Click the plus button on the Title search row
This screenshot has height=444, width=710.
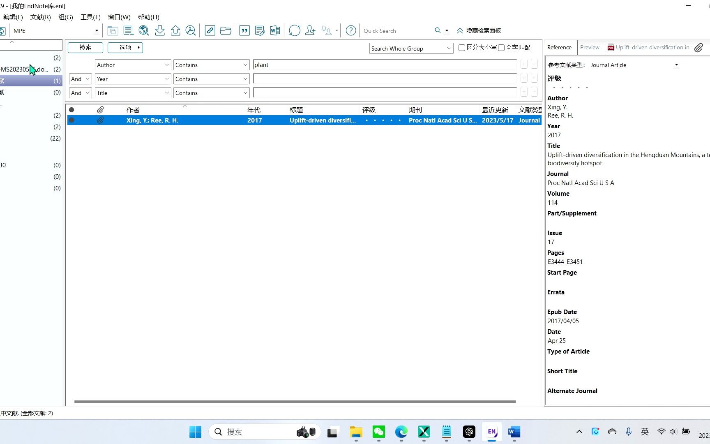[x=524, y=92]
